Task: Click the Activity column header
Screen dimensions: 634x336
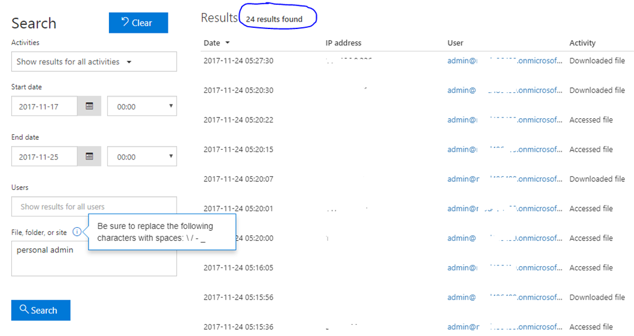Action: (582, 43)
